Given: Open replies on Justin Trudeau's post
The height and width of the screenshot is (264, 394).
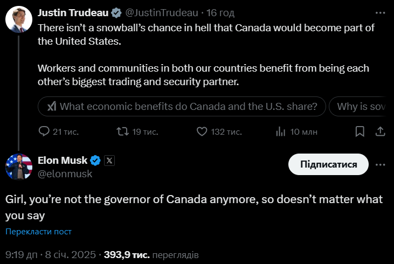Looking at the screenshot, I should pyautogui.click(x=59, y=131).
